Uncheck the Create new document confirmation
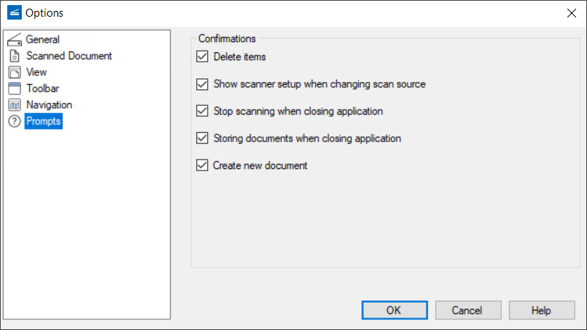 pyautogui.click(x=202, y=165)
